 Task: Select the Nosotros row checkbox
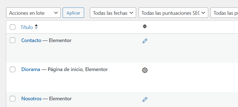click(13, 99)
